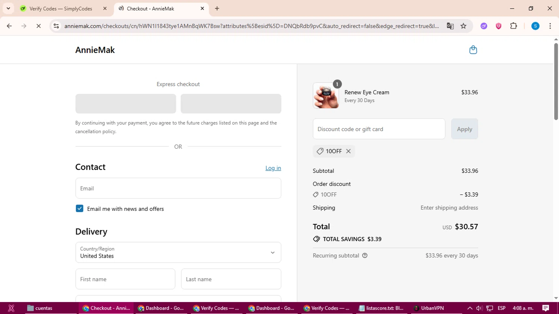Open the Chrome three-dot menu
This screenshot has width=559, height=314.
550,26
